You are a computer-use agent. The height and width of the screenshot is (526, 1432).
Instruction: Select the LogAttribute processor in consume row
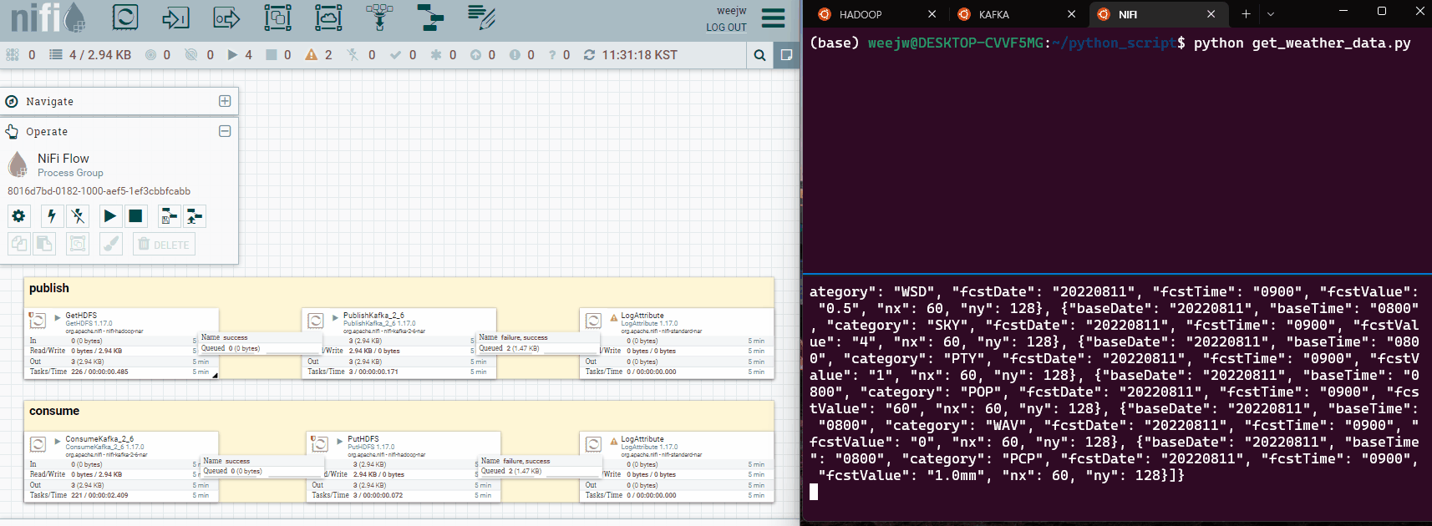pyautogui.click(x=677, y=466)
